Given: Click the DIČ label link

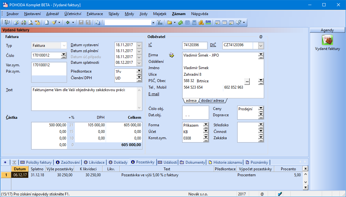Looking at the screenshot, I should (213, 45).
